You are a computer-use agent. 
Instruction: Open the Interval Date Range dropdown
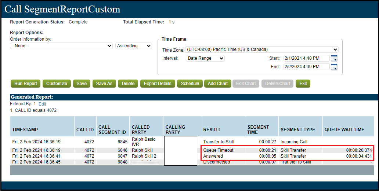point(205,58)
